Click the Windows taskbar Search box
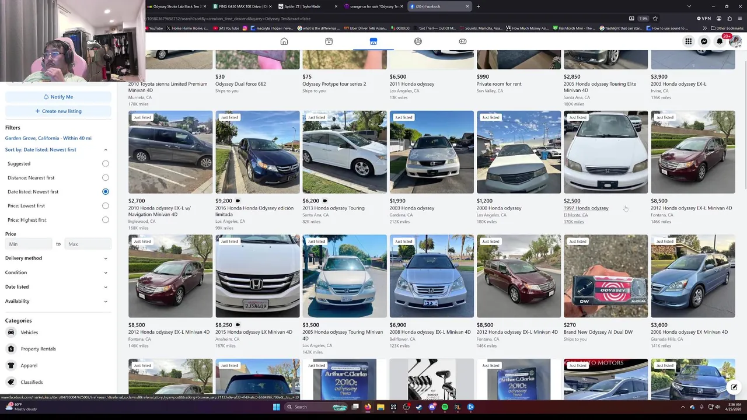Image resolution: width=747 pixels, height=420 pixels. pyautogui.click(x=316, y=407)
